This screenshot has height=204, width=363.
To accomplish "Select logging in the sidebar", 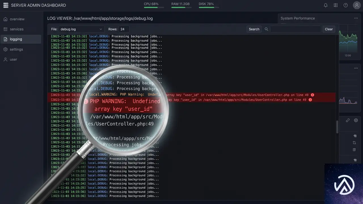I will pos(21,39).
